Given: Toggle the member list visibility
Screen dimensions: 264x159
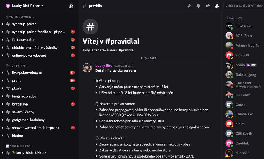Looking at the screenshot, I should (x=217, y=6).
